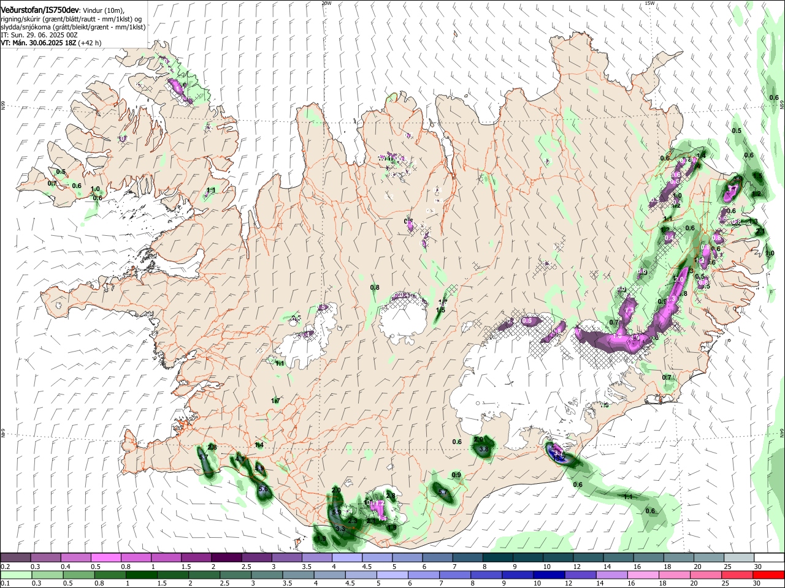The height and width of the screenshot is (588, 785).
Task: Click the 5.6 precipitation value on the map
Action: pos(264,489)
